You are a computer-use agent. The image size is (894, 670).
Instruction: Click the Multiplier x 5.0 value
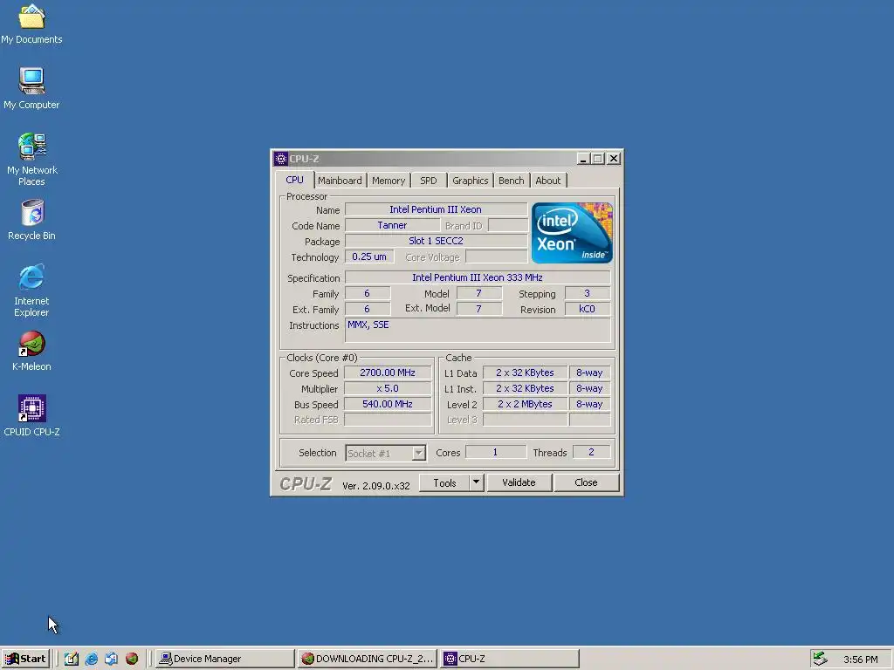388,388
